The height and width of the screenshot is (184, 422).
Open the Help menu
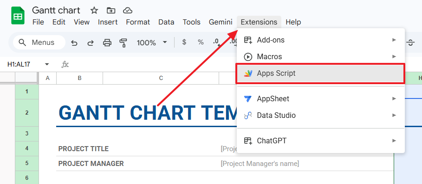[293, 22]
